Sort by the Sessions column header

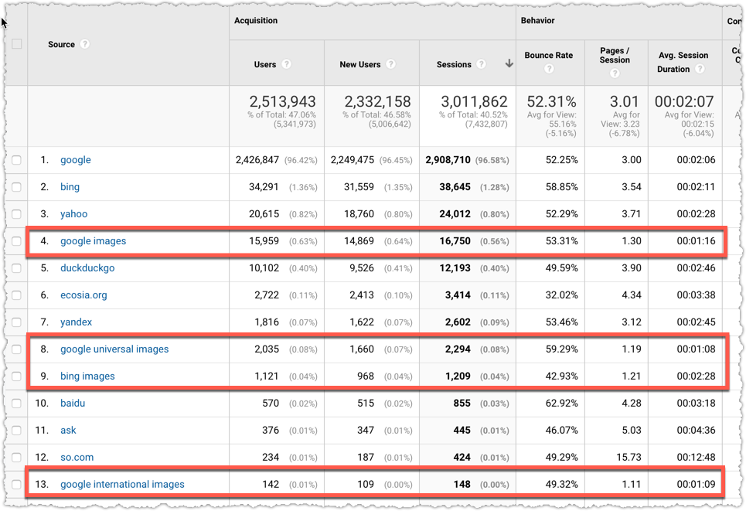[x=454, y=64]
